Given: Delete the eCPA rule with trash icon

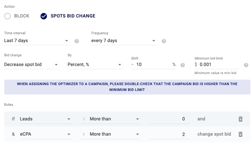Looking at the screenshot, I should pos(240,134).
